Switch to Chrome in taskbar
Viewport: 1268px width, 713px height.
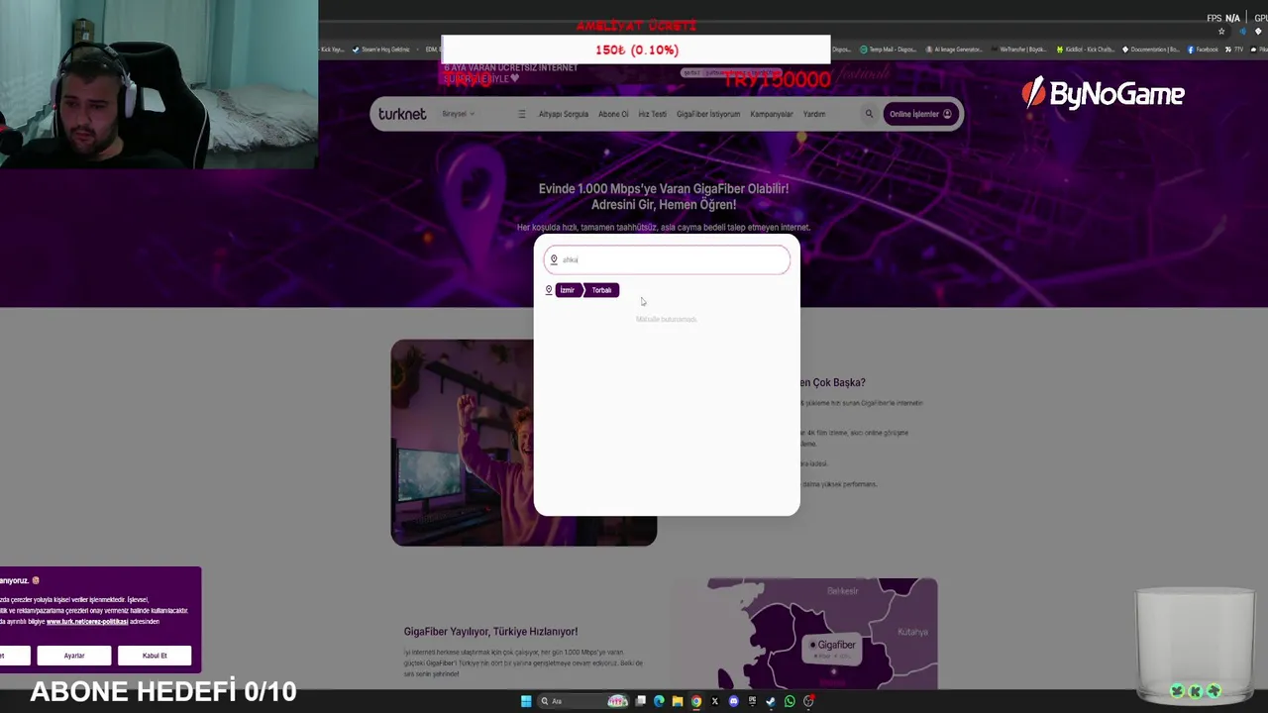(x=696, y=701)
